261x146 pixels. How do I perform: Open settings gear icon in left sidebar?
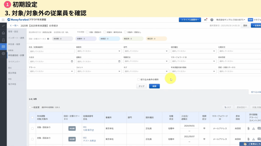(3, 53)
